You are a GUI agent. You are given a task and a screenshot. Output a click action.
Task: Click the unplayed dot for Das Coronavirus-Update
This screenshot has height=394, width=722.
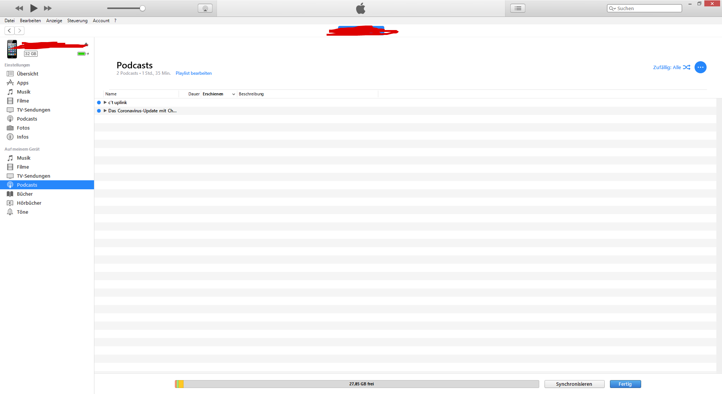99,111
